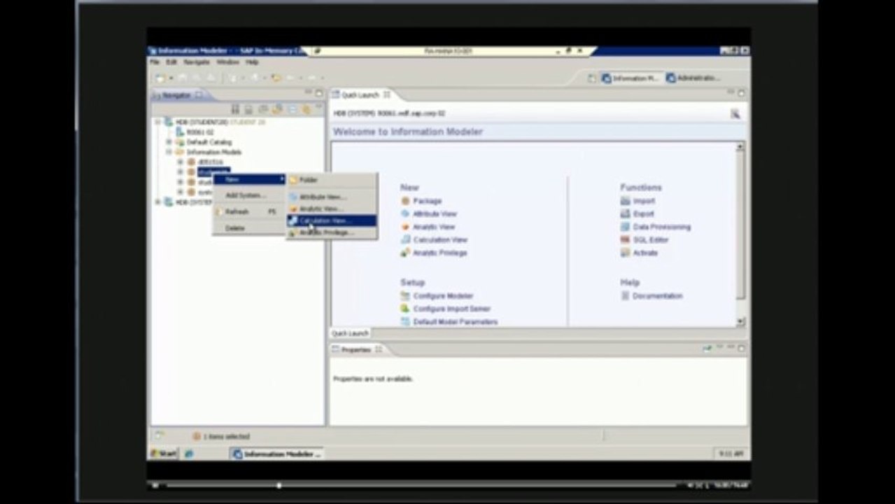895x504 pixels.
Task: Click the Attribute View icon in Quick Launch
Action: pos(405,213)
